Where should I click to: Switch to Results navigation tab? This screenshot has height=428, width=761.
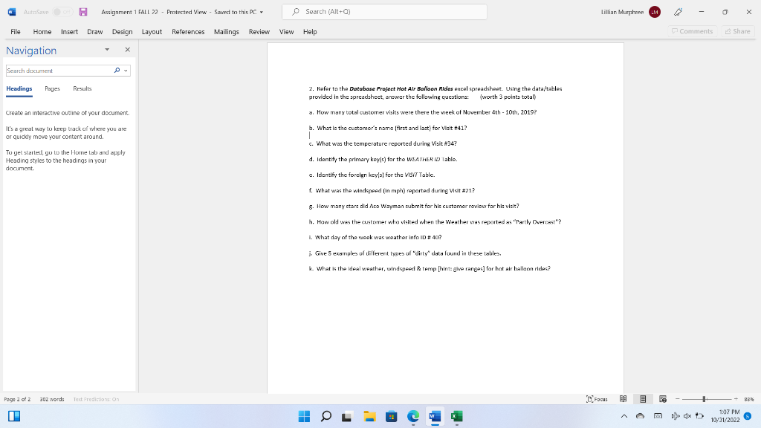click(82, 89)
